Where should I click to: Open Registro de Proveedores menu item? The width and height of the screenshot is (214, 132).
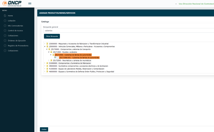coord(18,46)
